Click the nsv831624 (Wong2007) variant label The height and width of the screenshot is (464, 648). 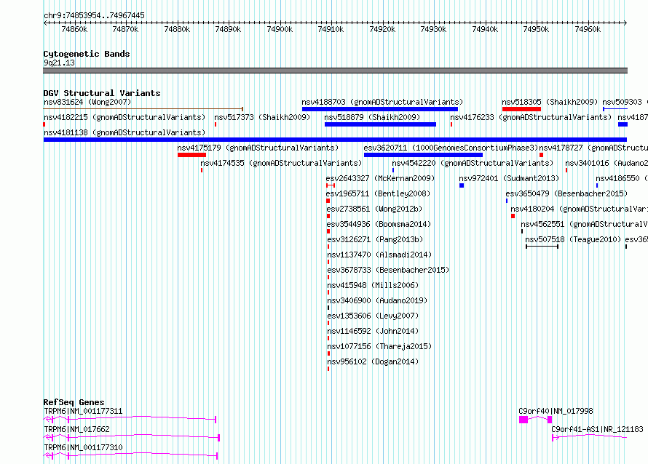coord(87,102)
